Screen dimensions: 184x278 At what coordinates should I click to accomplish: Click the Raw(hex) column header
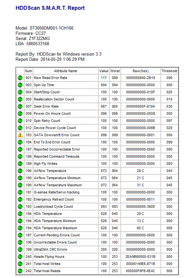coord(141,71)
